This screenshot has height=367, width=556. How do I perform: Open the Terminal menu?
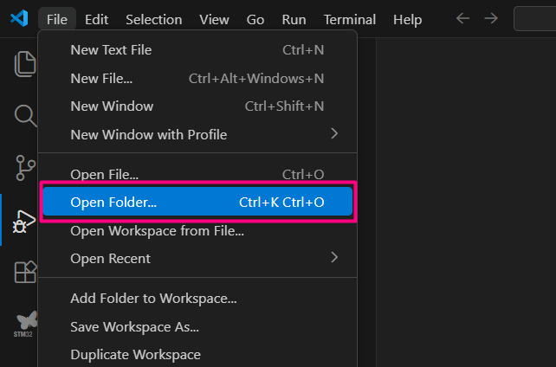tap(350, 20)
